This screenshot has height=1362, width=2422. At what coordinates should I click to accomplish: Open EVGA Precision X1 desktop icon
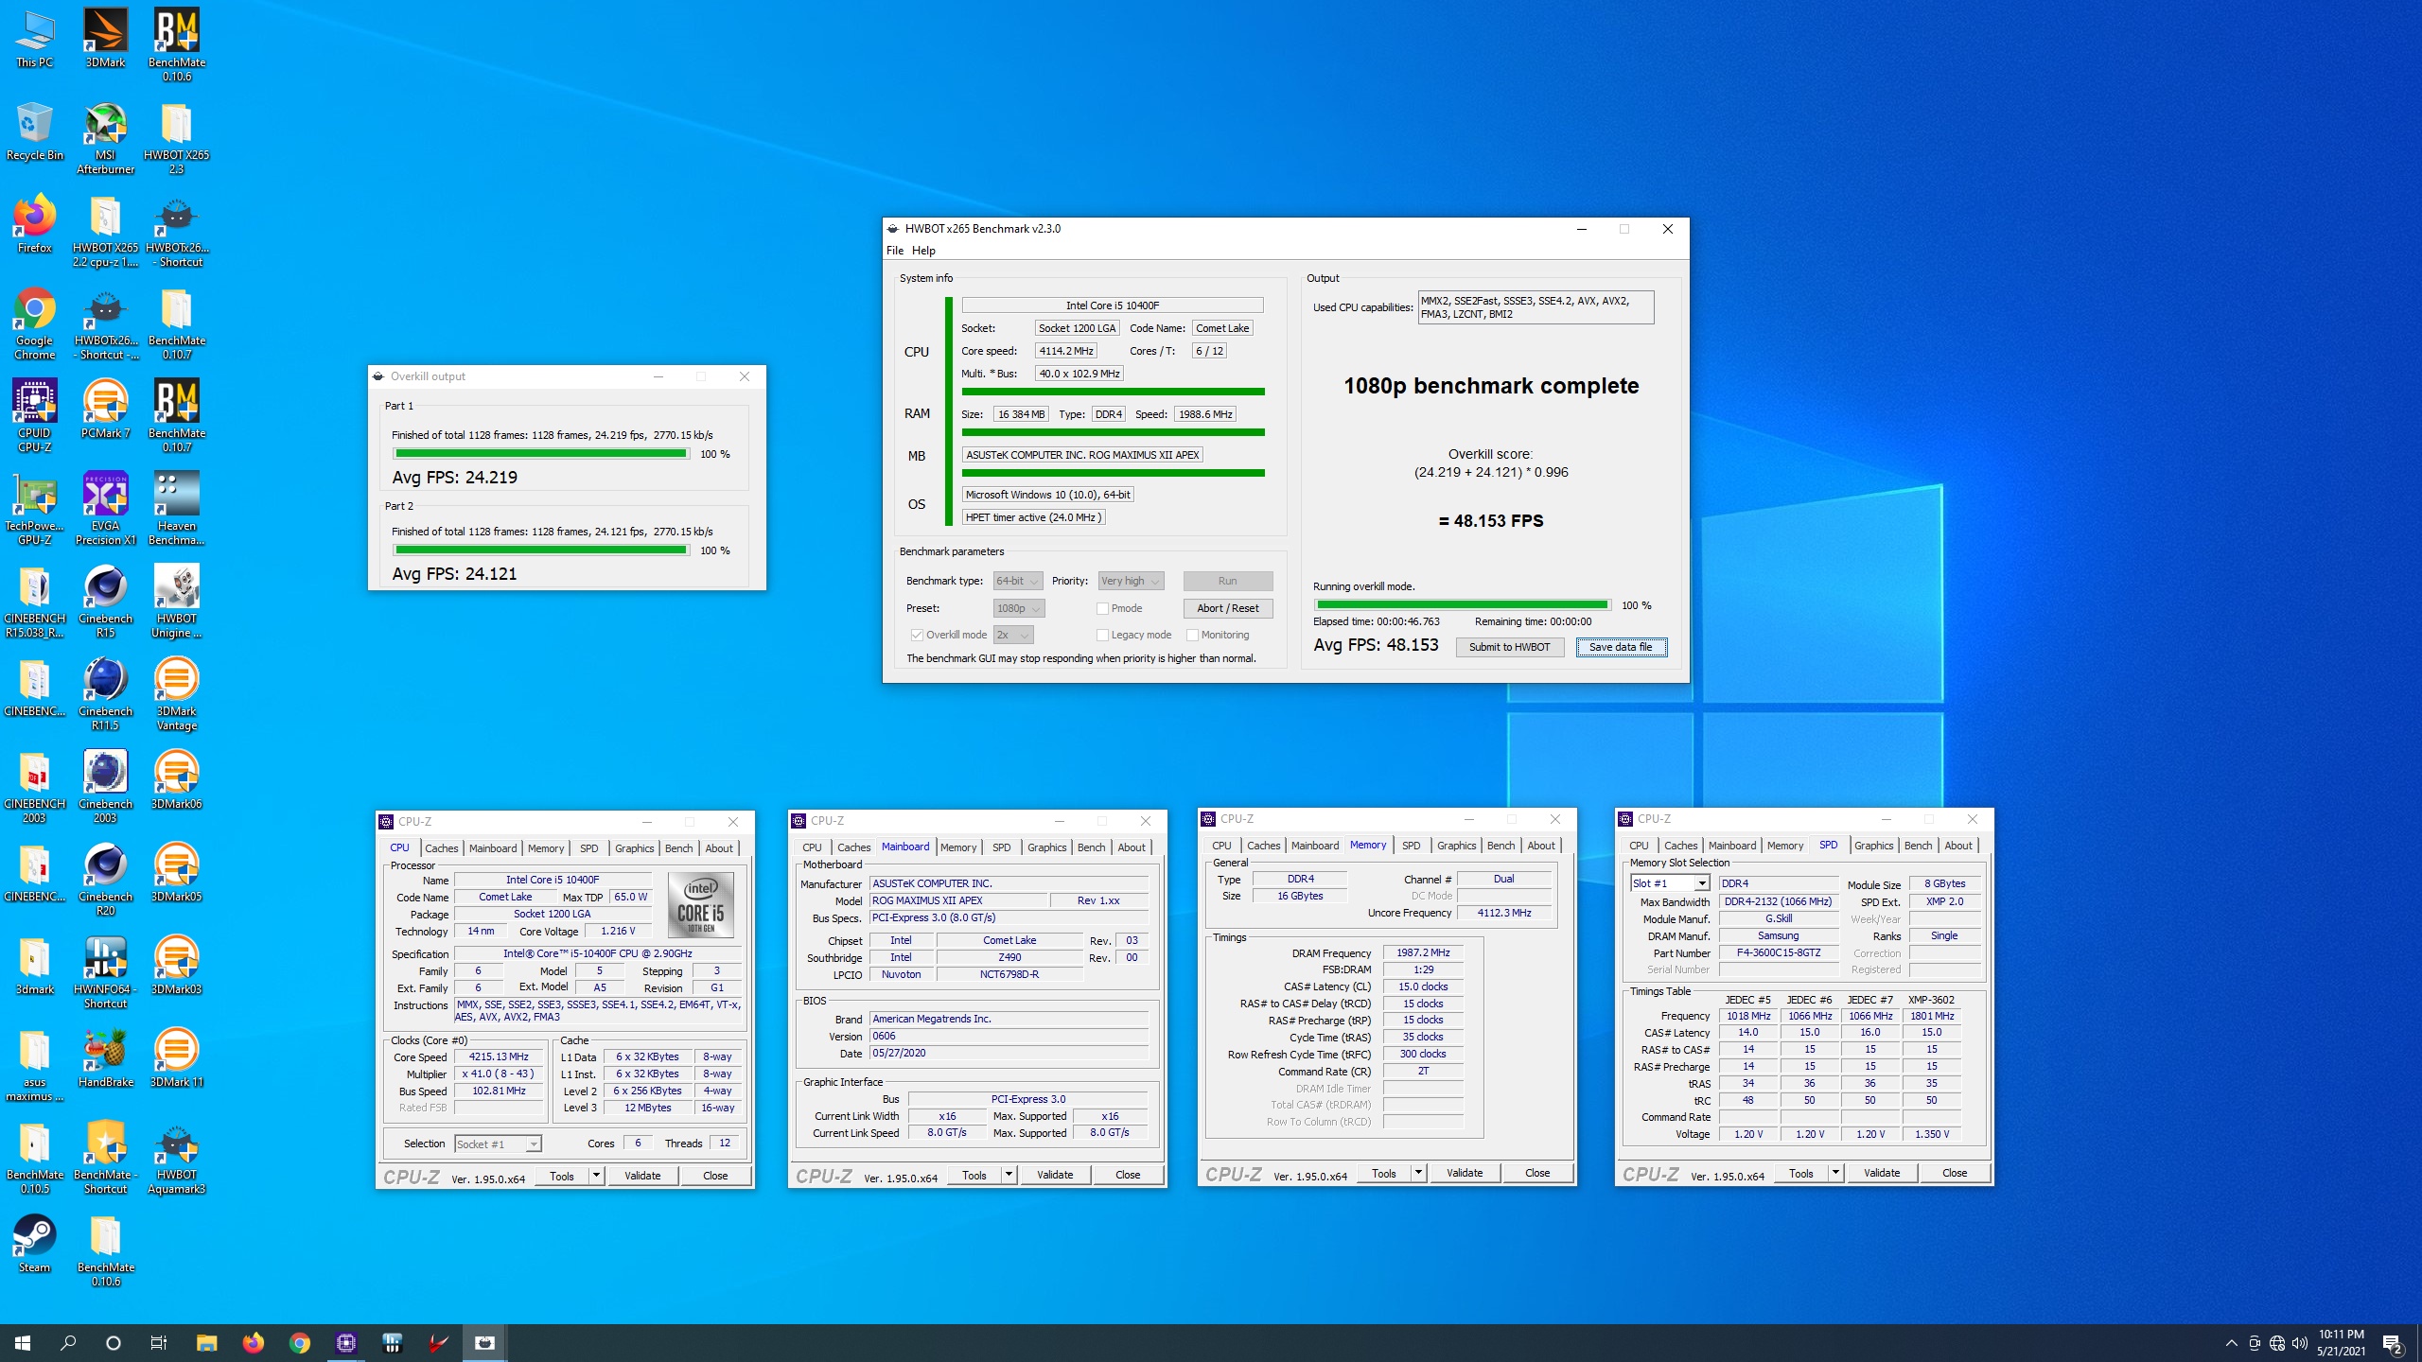105,509
